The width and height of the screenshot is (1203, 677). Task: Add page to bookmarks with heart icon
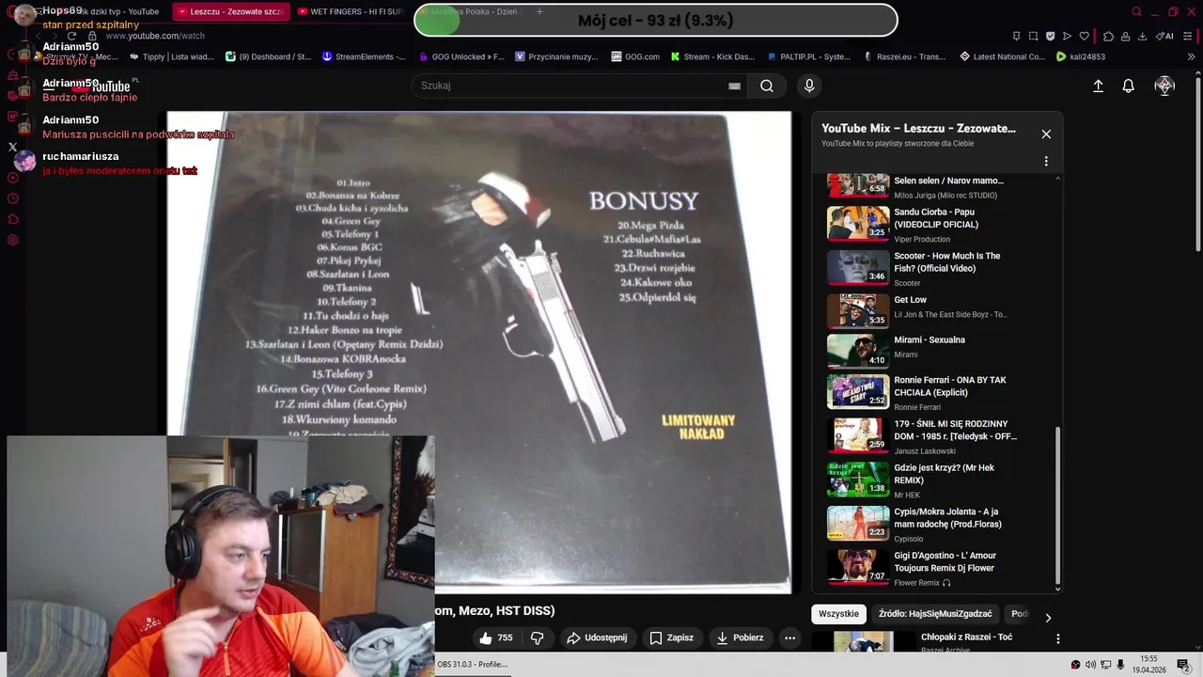point(1084,36)
